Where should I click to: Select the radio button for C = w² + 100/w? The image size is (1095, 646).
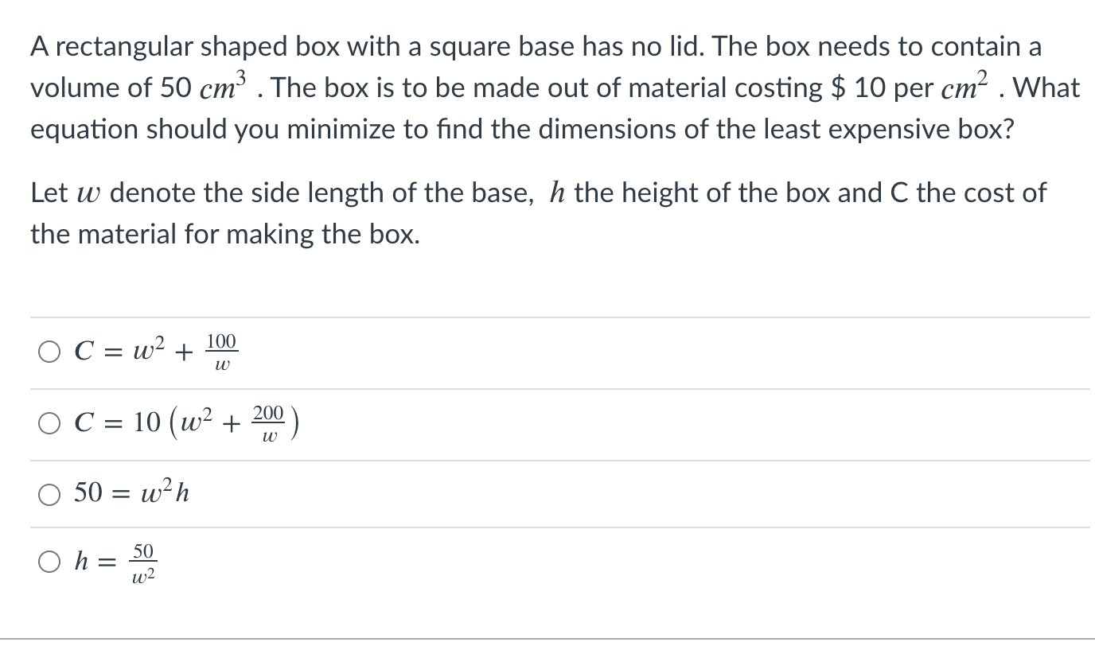coord(49,352)
